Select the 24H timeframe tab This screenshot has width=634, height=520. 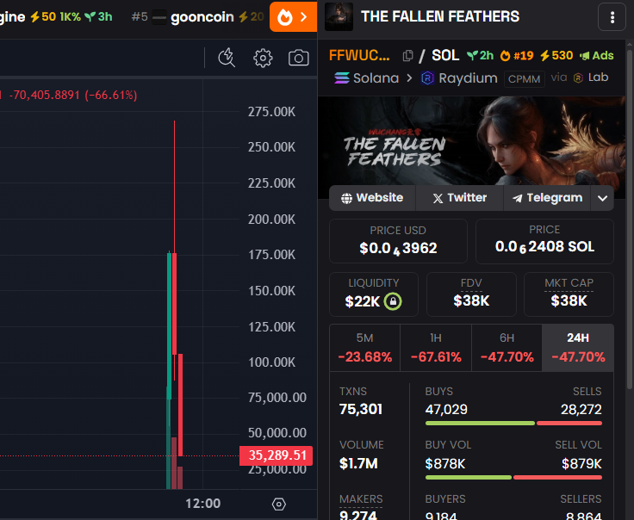point(578,348)
